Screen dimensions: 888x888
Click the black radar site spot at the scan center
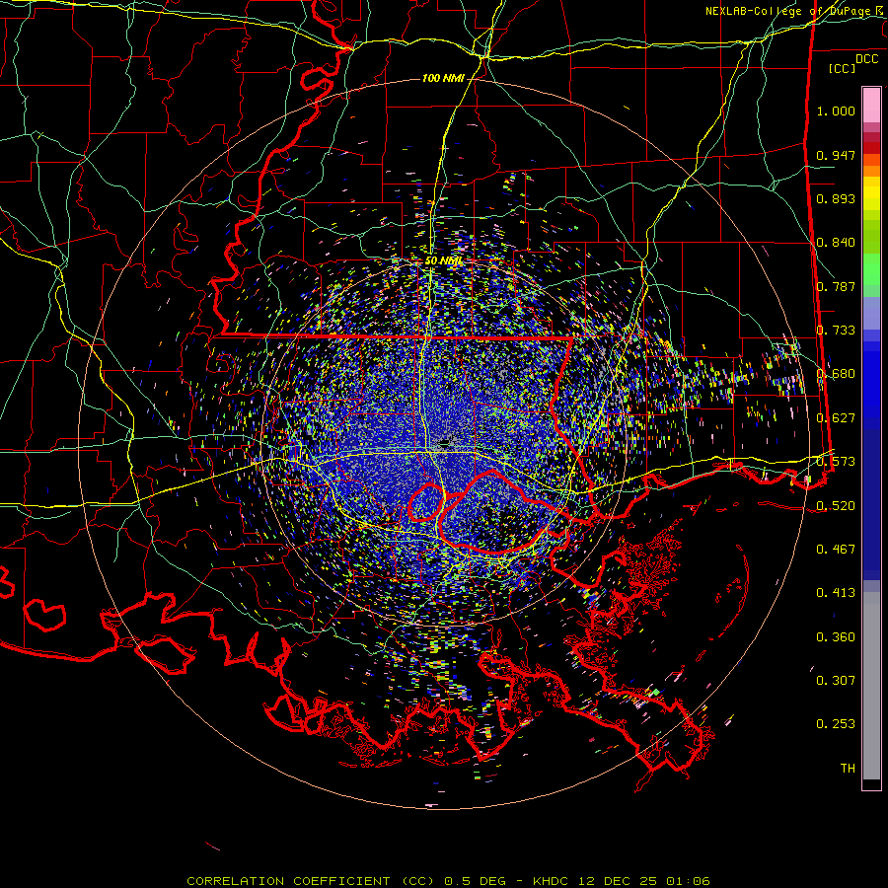[x=445, y=442]
